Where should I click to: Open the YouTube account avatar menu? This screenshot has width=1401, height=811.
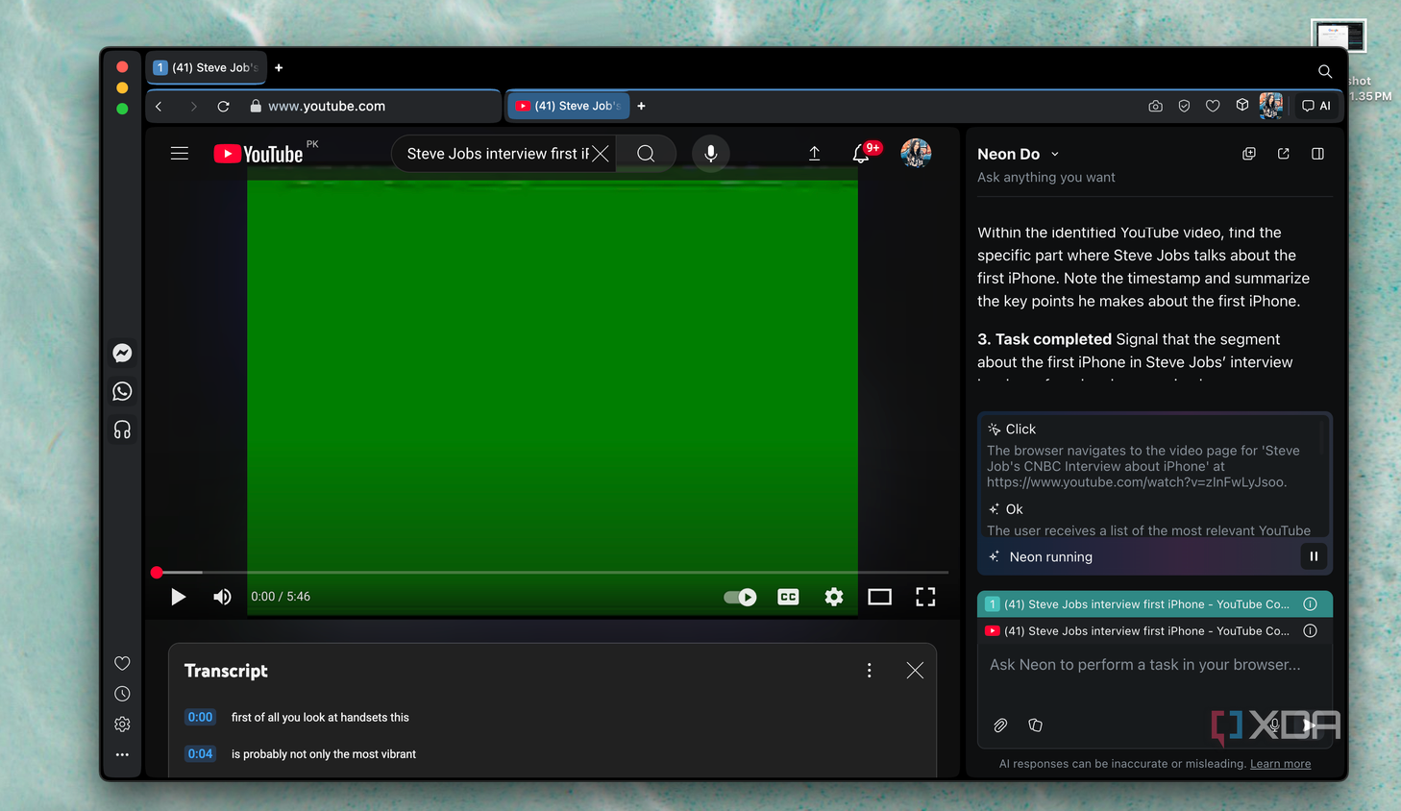(x=916, y=153)
